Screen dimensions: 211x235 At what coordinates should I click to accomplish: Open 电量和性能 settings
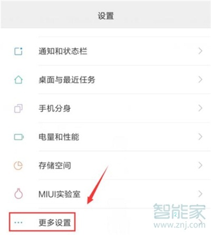(x=105, y=137)
